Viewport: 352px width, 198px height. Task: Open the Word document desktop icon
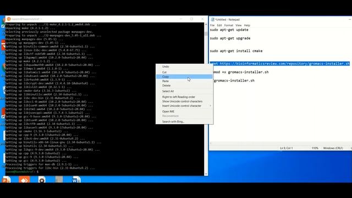76,180
